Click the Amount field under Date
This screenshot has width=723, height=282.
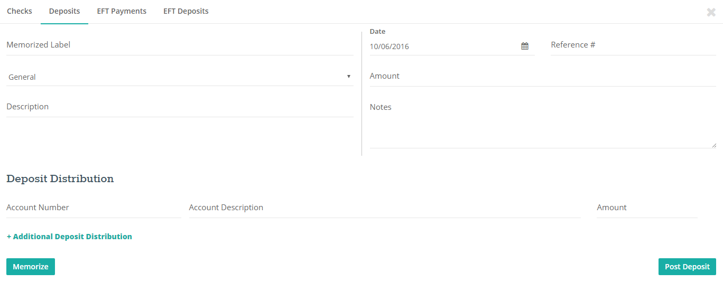543,77
